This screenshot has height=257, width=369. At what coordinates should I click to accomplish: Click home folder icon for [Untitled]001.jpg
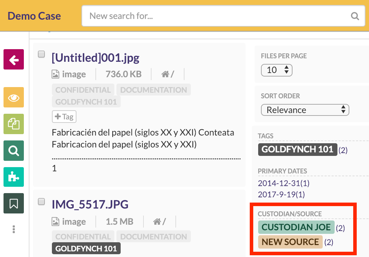pos(165,74)
